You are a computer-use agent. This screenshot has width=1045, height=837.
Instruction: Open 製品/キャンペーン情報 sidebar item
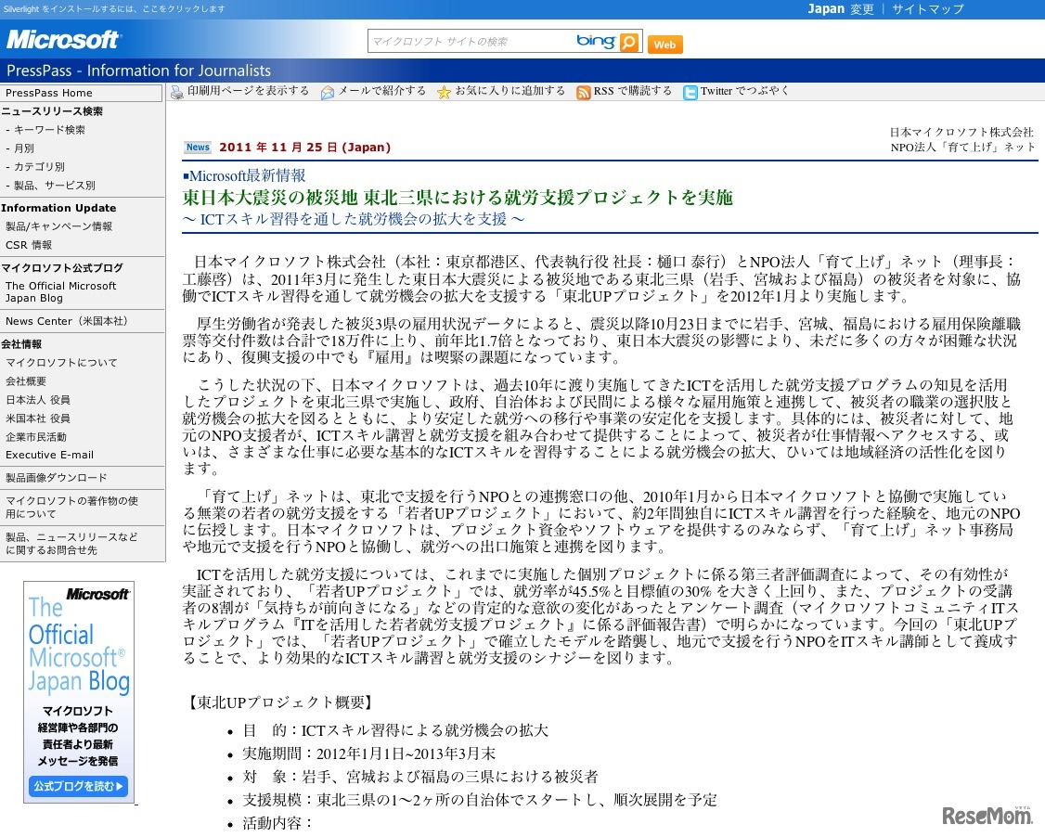pos(58,226)
